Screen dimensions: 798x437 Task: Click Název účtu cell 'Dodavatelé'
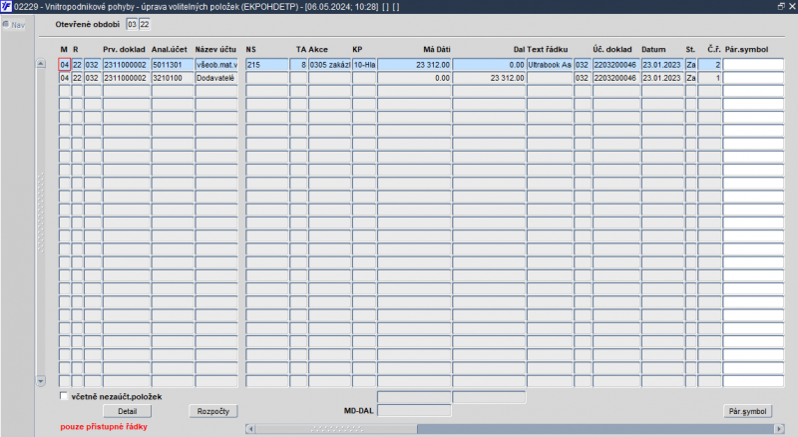(x=216, y=78)
